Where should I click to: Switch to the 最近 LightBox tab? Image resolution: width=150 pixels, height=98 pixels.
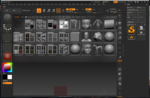click(22, 17)
